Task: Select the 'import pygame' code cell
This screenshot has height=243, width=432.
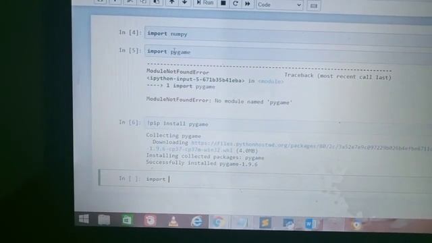Action: (288, 54)
